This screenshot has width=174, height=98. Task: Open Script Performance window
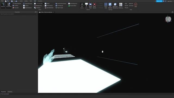(x=61, y=4)
